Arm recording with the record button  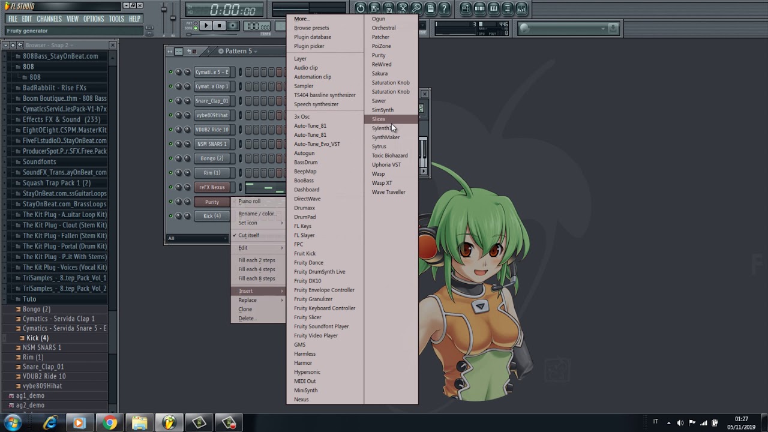pos(233,26)
